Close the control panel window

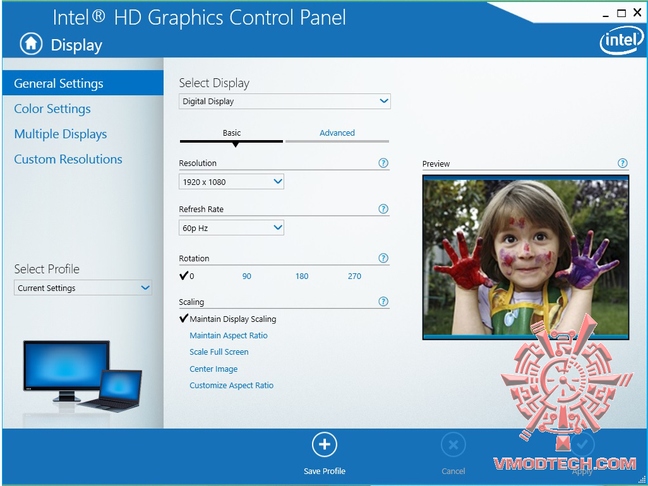click(638, 13)
